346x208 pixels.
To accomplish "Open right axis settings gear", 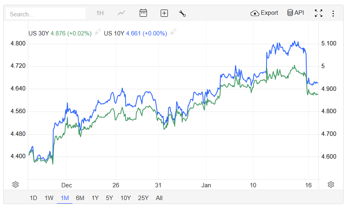I will (x=331, y=184).
